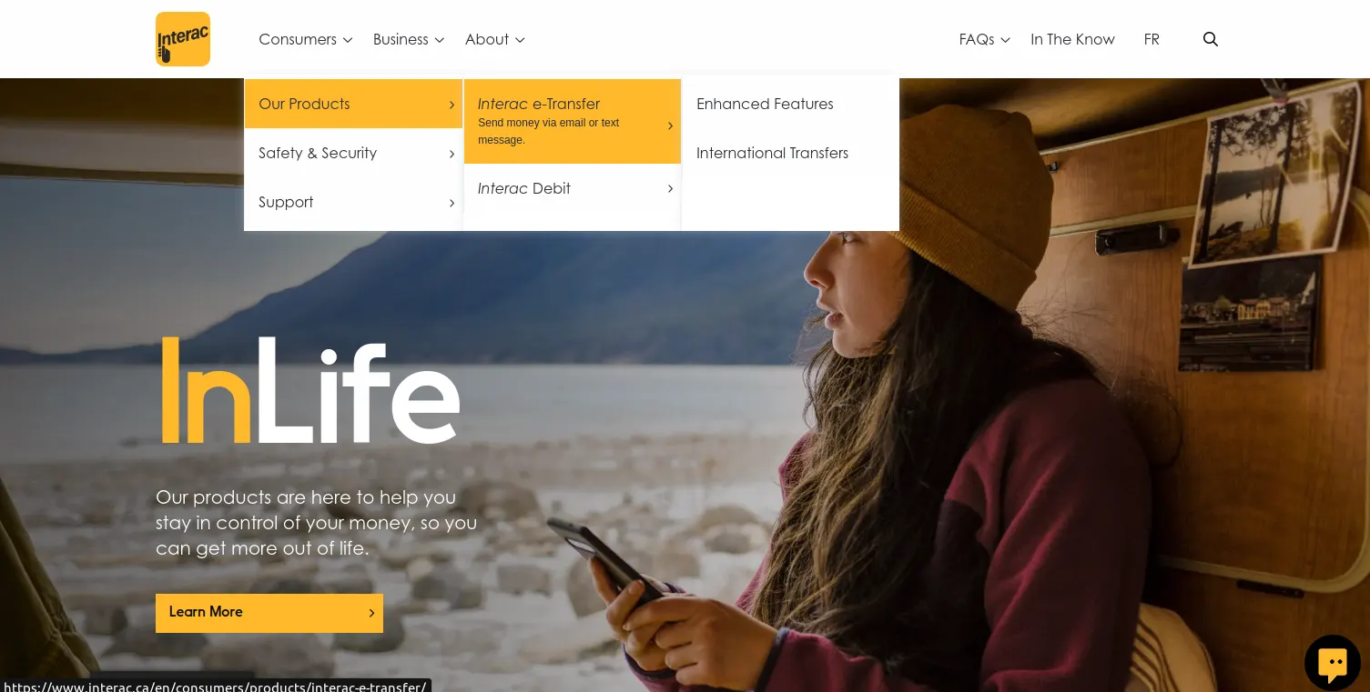Open the chat bubble icon
This screenshot has width=1370, height=692.
(x=1333, y=663)
